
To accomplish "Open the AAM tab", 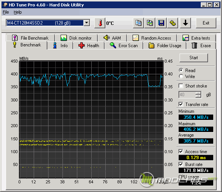I will (112, 38).
